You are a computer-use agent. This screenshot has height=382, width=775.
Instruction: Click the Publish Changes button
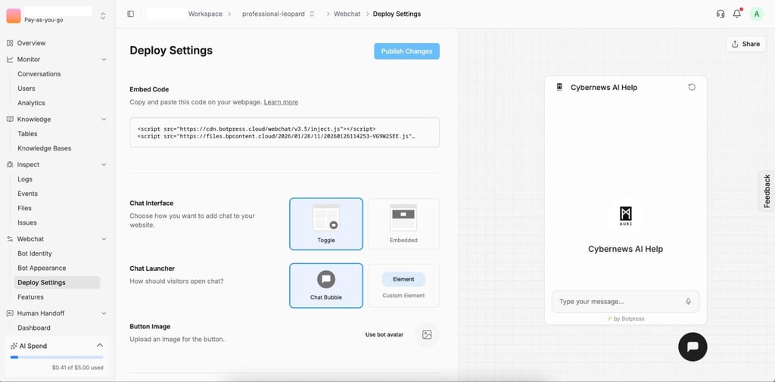click(406, 51)
